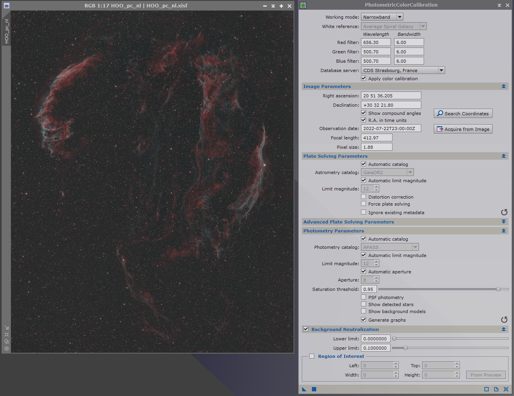Image resolution: width=514 pixels, height=396 pixels.
Task: Shade the HOO_pc_nl image window
Action: [x=273, y=6]
